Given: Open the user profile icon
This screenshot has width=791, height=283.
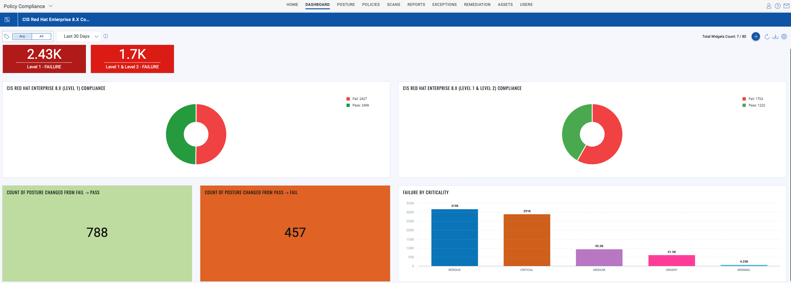Looking at the screenshot, I should point(769,6).
